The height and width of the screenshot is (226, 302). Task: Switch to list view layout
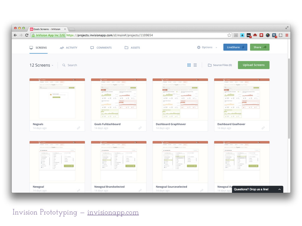point(195,65)
